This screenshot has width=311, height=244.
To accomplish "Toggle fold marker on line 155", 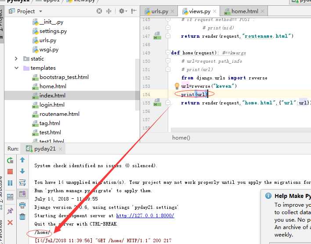I will pyautogui.click(x=168, y=103).
